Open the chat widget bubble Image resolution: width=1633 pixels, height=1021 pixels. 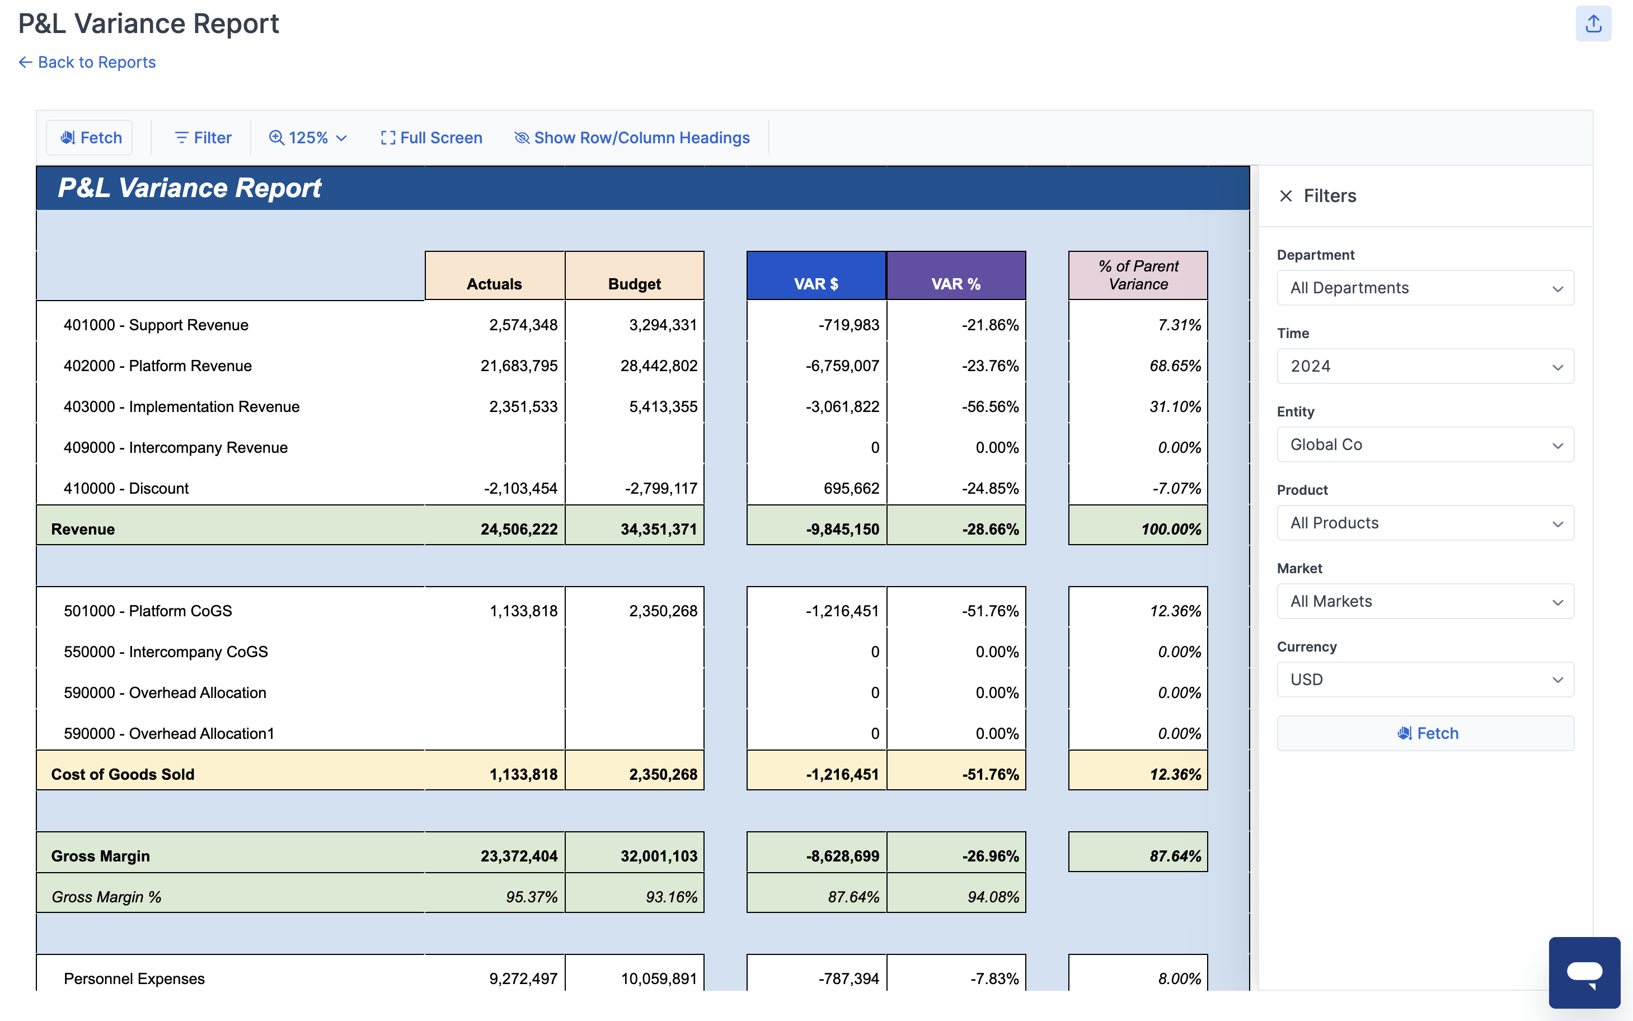[1584, 972]
